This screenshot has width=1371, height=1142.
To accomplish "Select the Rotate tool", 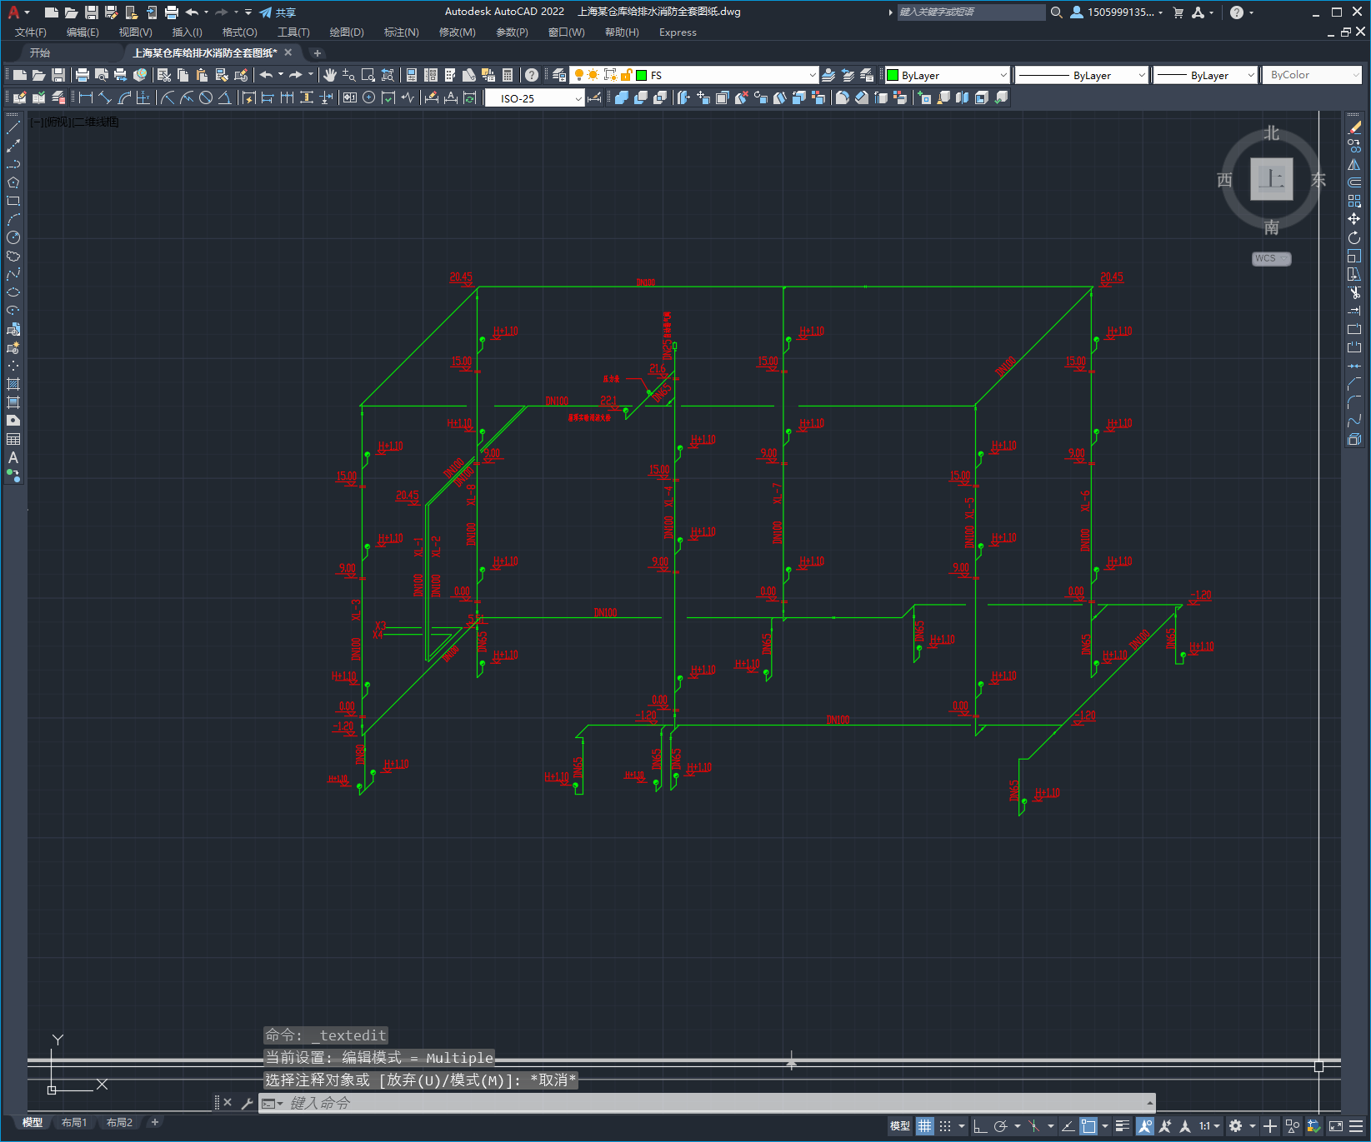I will click(x=1354, y=237).
